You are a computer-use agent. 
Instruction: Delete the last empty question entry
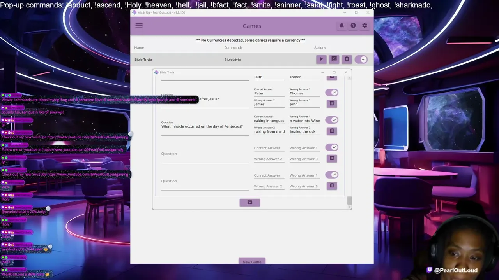332,185
